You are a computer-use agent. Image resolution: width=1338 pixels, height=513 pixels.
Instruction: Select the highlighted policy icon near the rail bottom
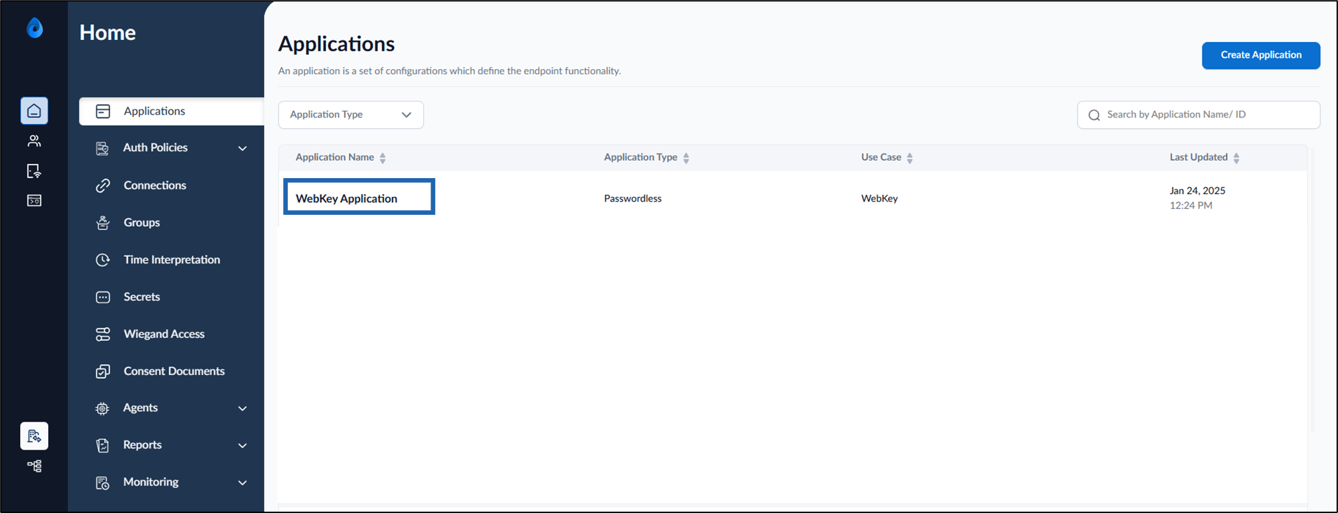point(34,436)
